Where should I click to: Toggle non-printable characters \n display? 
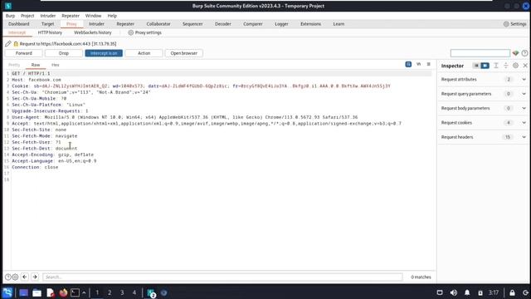coord(418,64)
